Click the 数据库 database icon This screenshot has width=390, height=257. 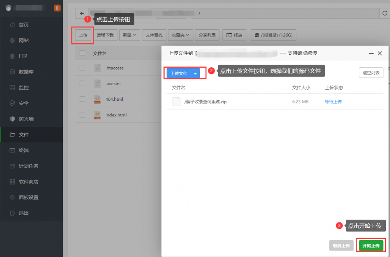tap(12, 72)
